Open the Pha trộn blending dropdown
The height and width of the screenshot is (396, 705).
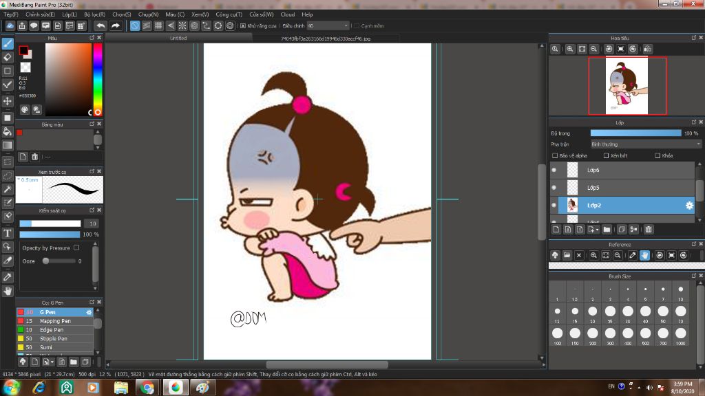click(646, 144)
